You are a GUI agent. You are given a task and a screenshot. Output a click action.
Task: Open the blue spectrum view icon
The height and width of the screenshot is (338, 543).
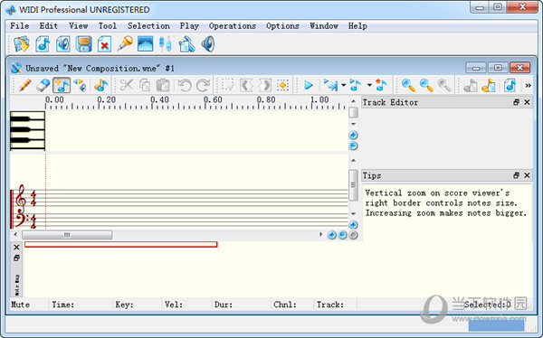tap(145, 44)
